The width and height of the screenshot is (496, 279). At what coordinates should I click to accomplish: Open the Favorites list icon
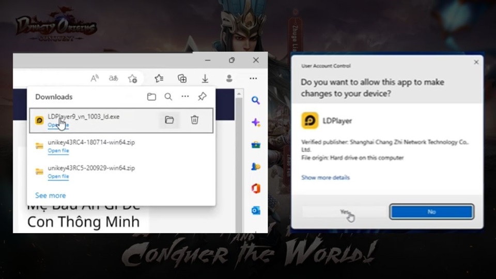[159, 78]
